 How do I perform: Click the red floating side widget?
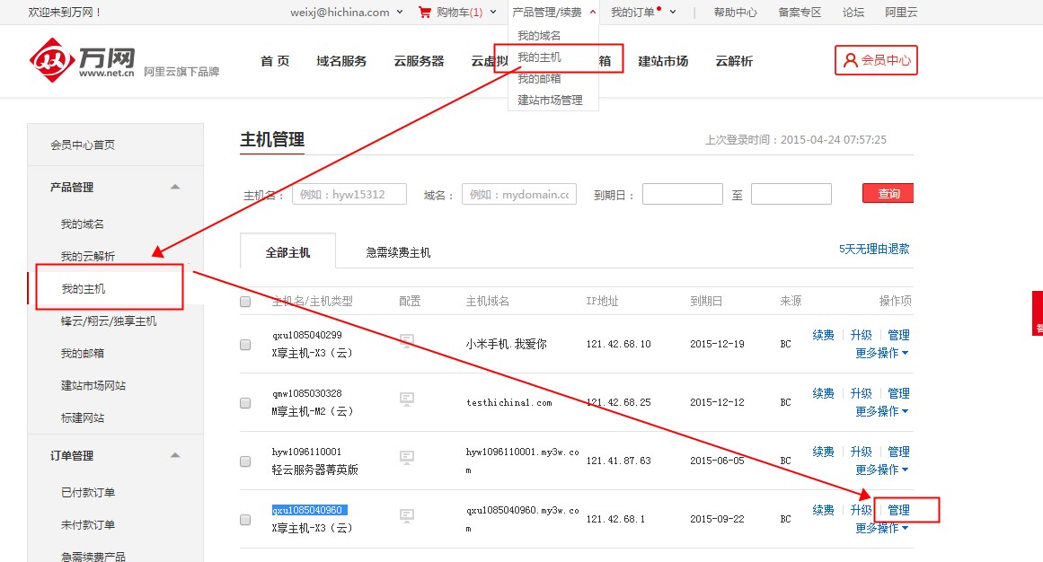[x=1037, y=313]
